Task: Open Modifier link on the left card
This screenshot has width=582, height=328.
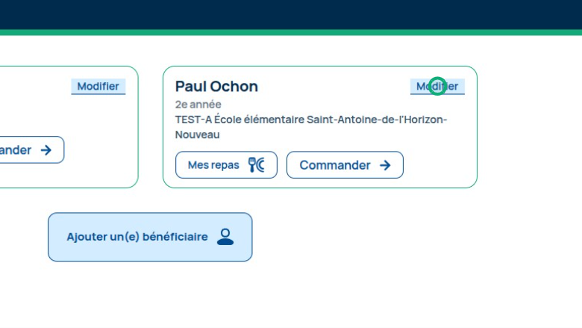Action: point(98,87)
